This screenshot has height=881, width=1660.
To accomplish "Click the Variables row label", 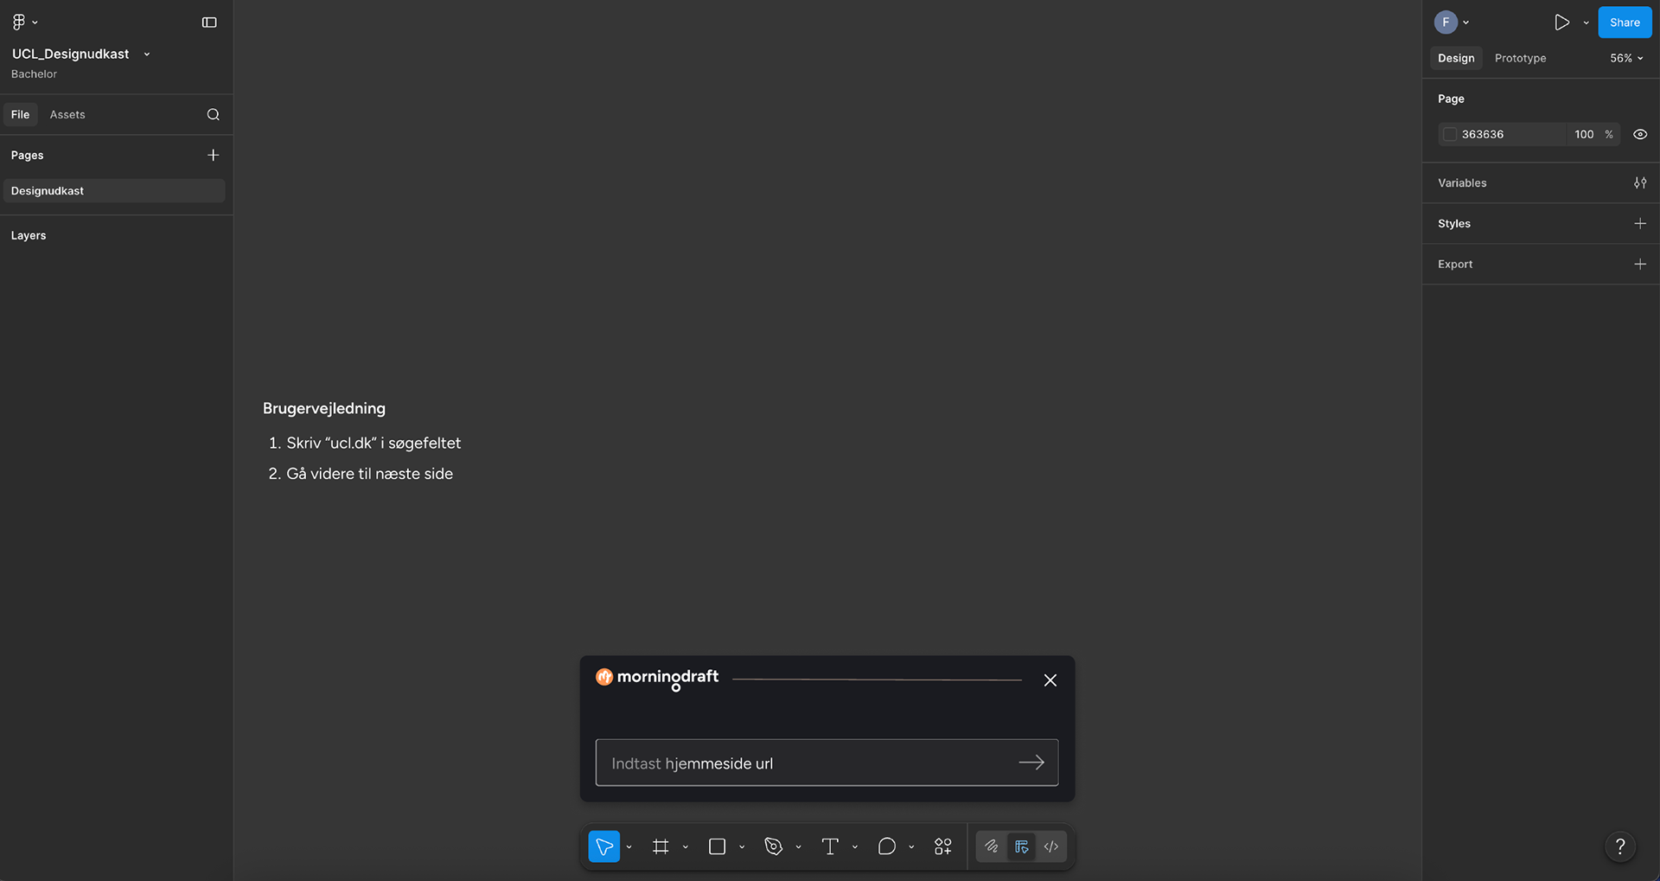I will click(x=1462, y=182).
